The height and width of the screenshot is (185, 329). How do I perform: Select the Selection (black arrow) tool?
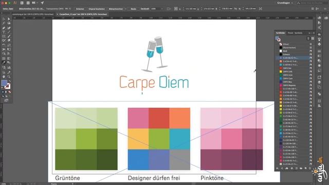pyautogui.click(x=4, y=19)
